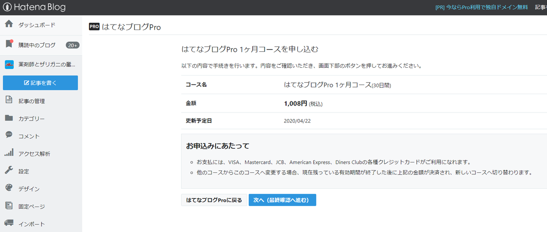Screen dimensions: 547x232
Task: Click the truck icon for インポート
Action: tap(9, 223)
